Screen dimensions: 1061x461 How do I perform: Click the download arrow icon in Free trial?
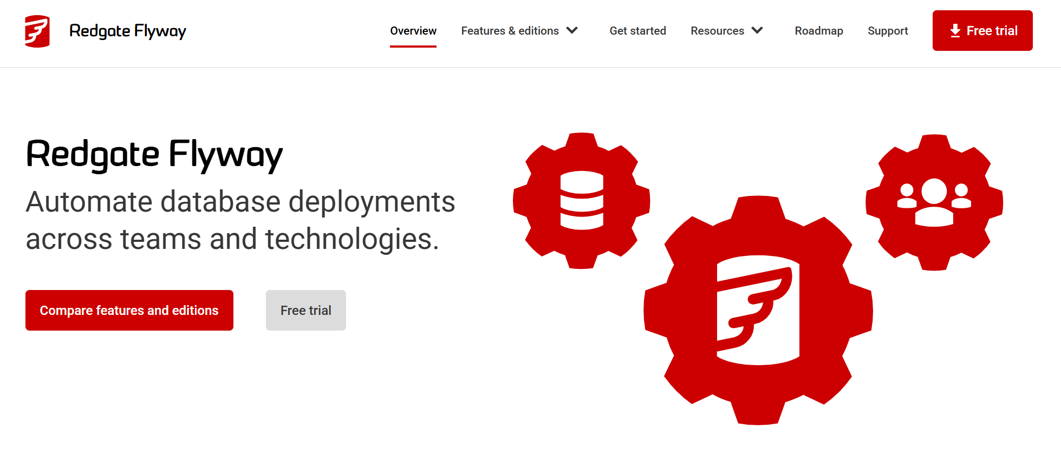point(955,31)
